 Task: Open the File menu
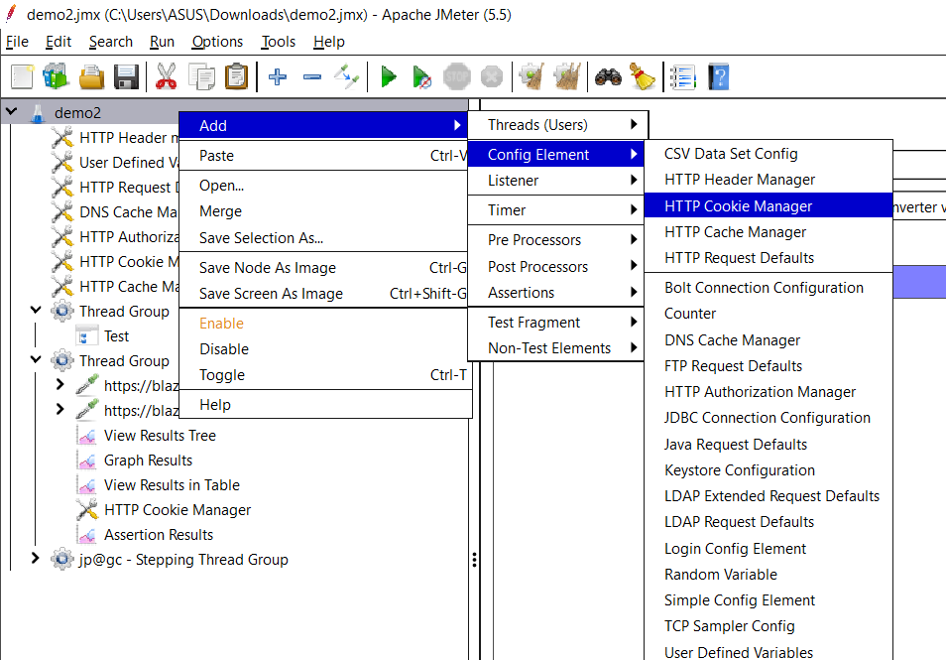click(x=17, y=42)
